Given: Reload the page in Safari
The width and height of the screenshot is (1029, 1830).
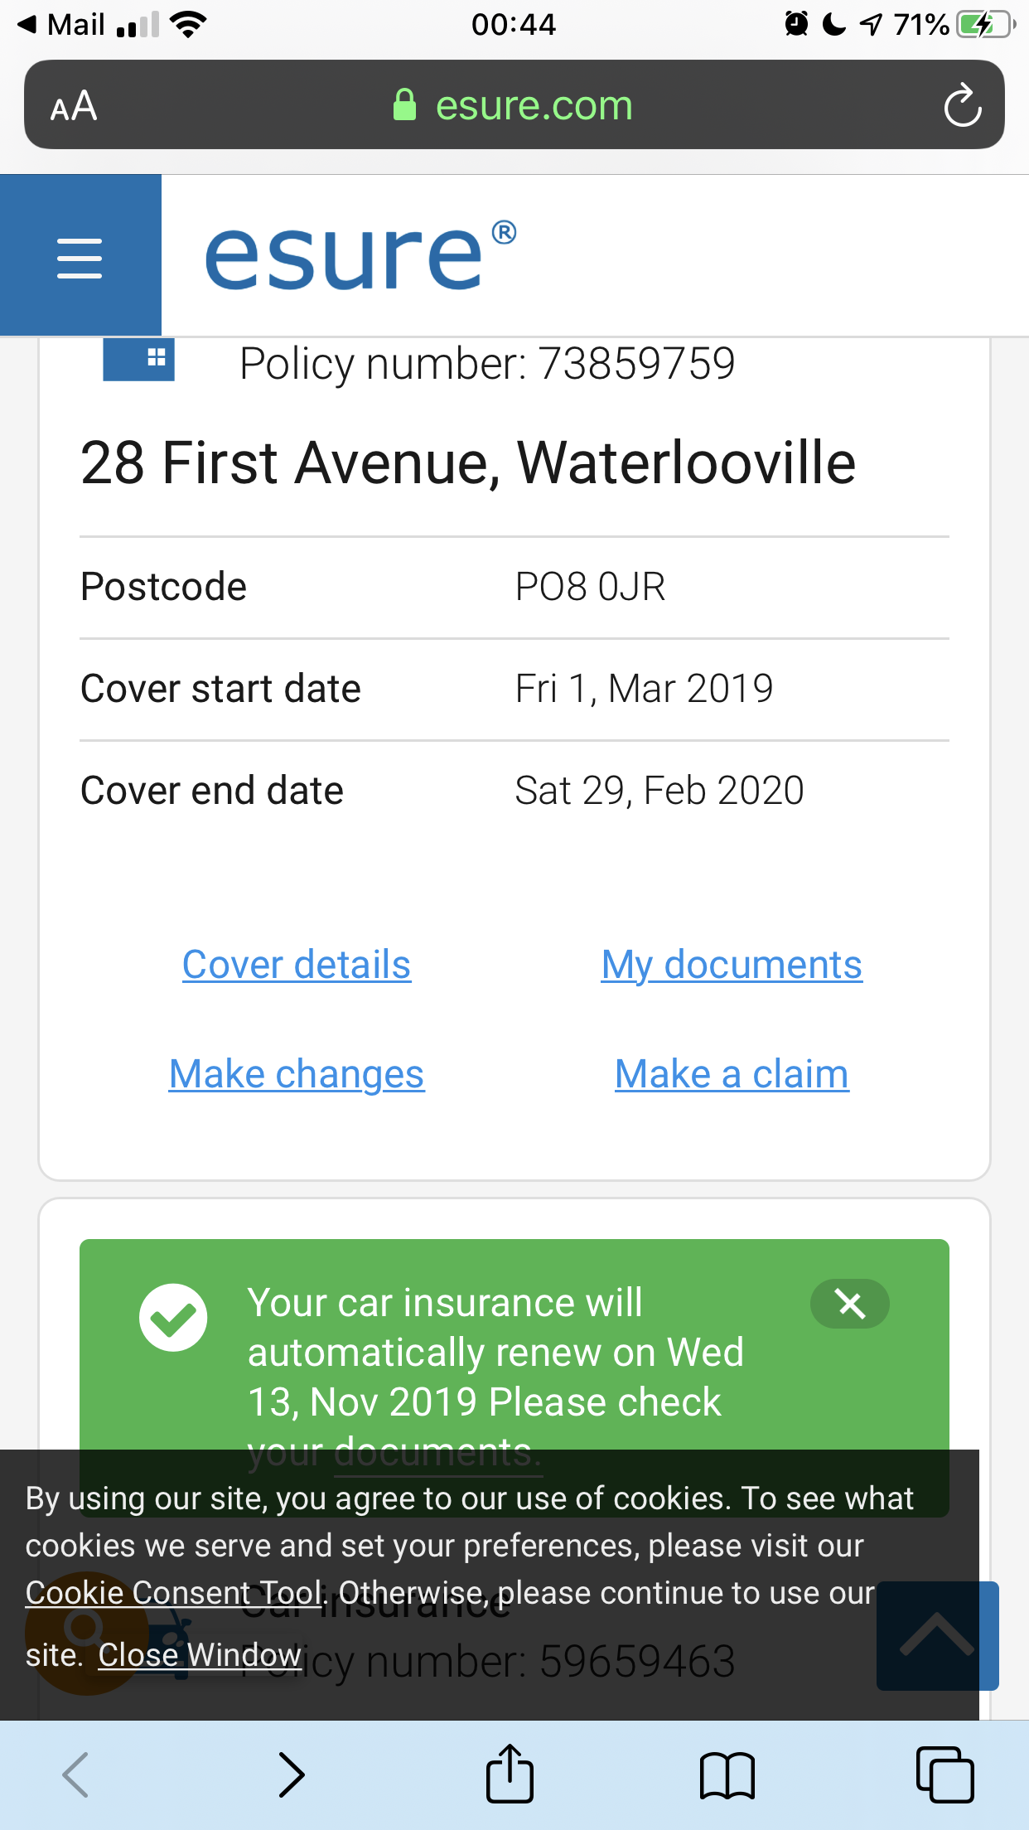Looking at the screenshot, I should click(x=962, y=106).
